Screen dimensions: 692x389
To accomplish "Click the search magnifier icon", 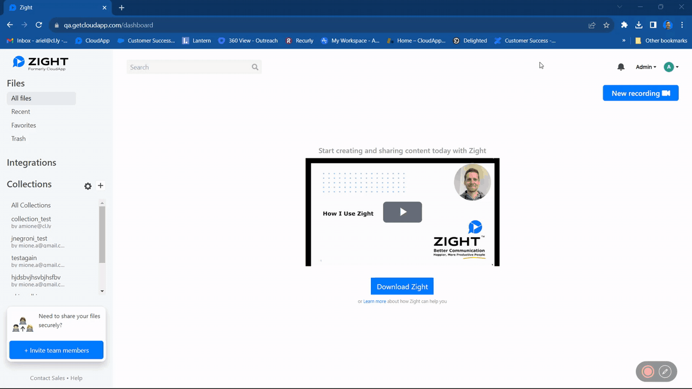I will click(x=255, y=67).
